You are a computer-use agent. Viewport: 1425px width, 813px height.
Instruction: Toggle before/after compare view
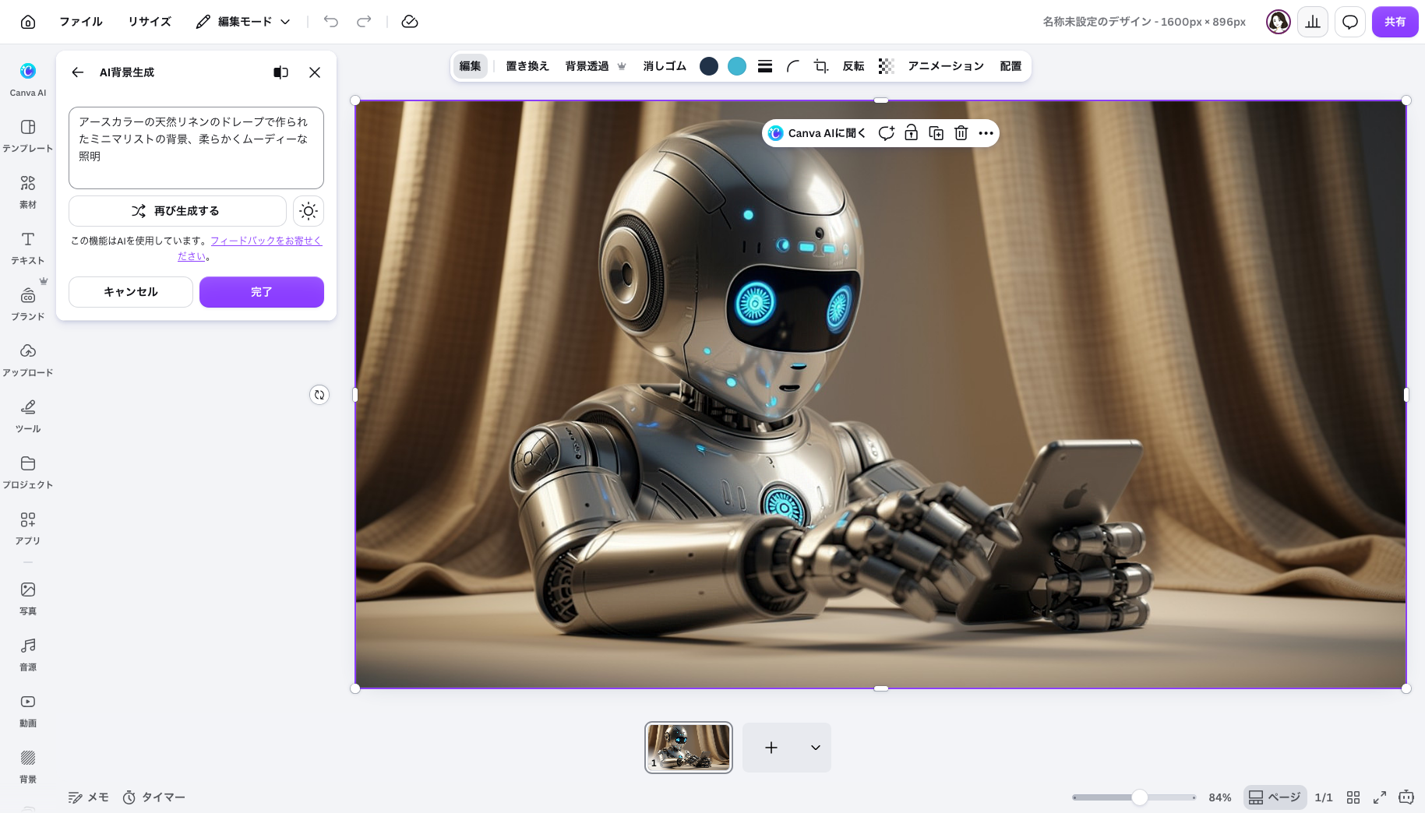coord(281,72)
